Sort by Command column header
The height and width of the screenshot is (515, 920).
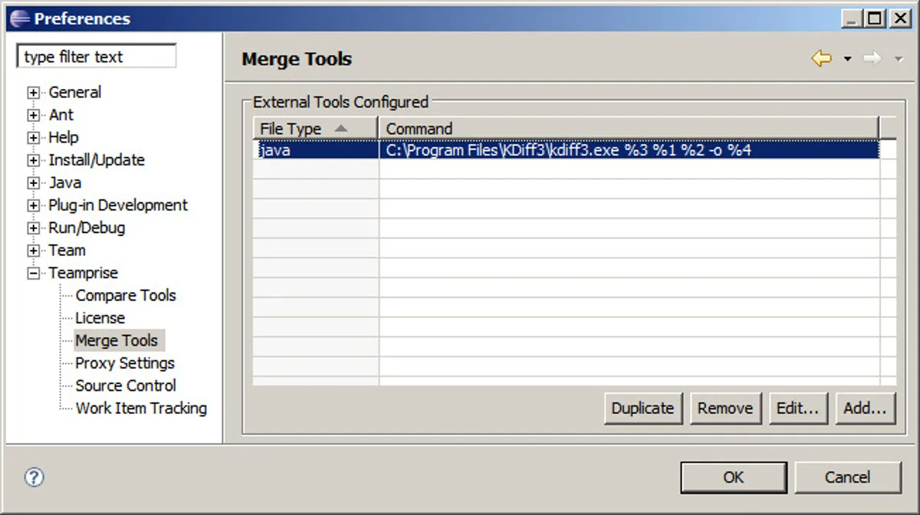tap(629, 128)
